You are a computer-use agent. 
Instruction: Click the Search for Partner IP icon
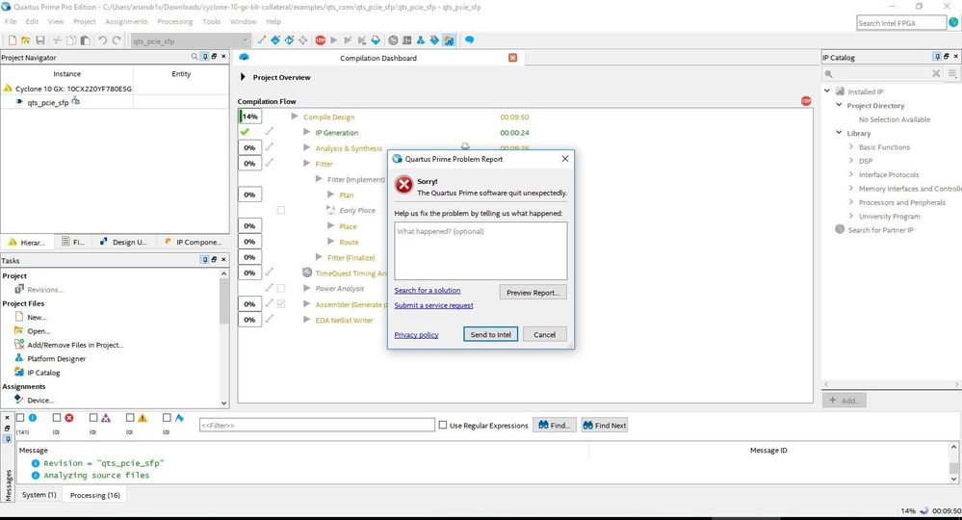click(x=840, y=229)
